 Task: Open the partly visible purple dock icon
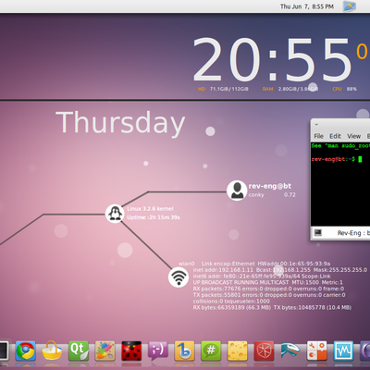point(365,351)
